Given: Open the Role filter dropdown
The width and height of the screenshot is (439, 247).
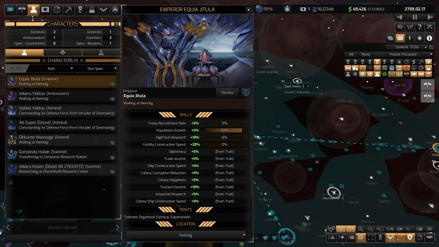Looking at the screenshot, I should (60, 69).
